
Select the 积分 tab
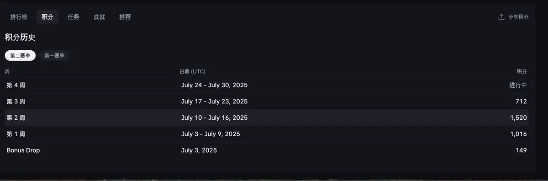tap(47, 17)
